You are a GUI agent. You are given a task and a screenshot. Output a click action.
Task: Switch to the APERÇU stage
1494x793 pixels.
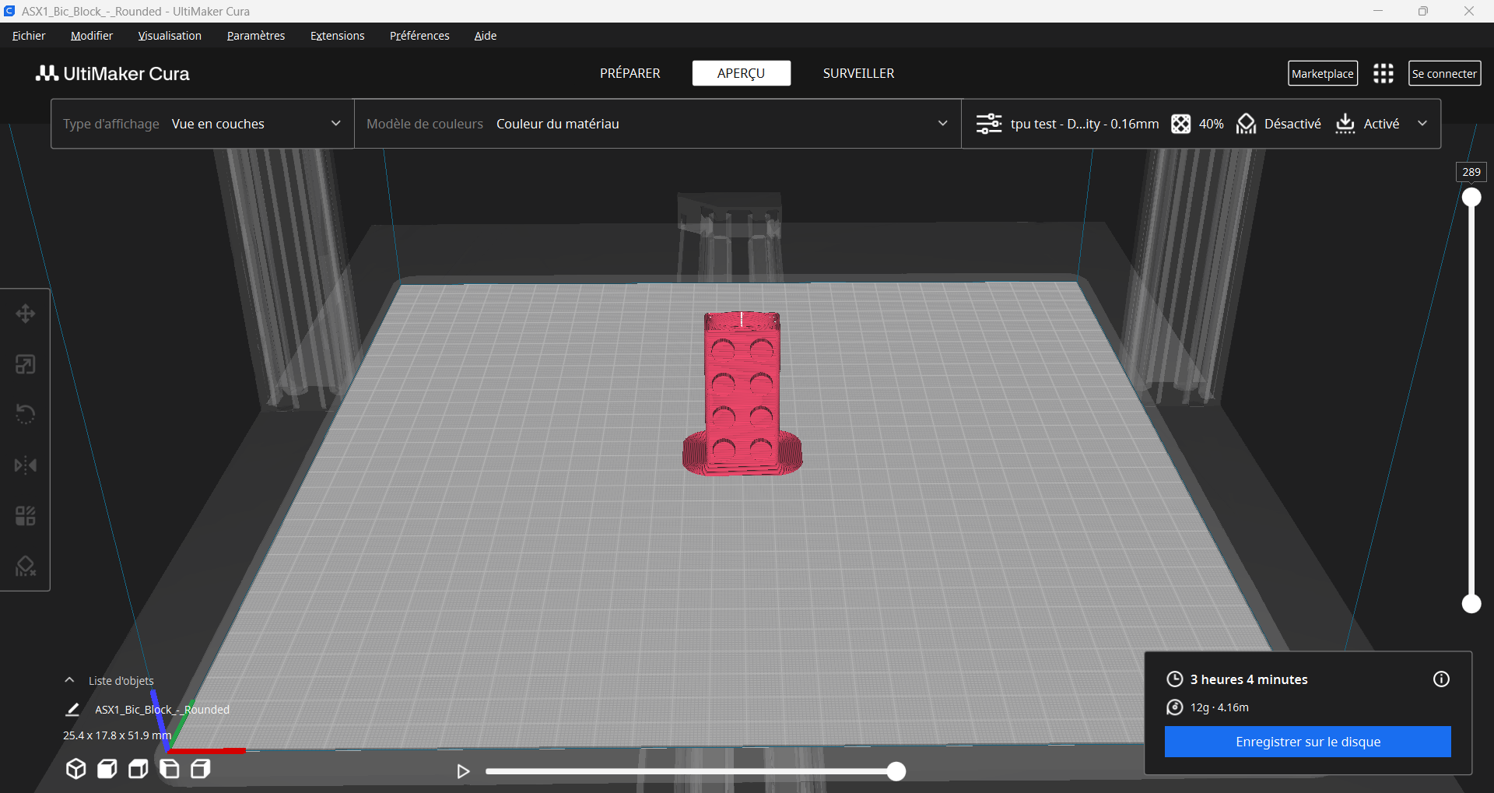[x=742, y=73]
